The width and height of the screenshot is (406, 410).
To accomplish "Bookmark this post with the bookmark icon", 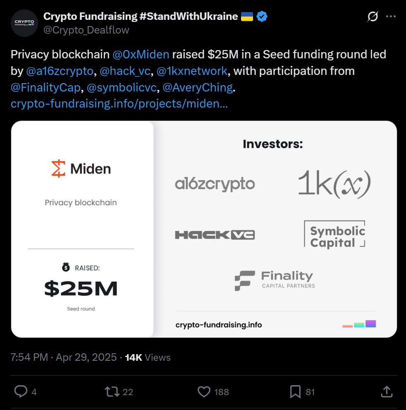I will [x=295, y=391].
